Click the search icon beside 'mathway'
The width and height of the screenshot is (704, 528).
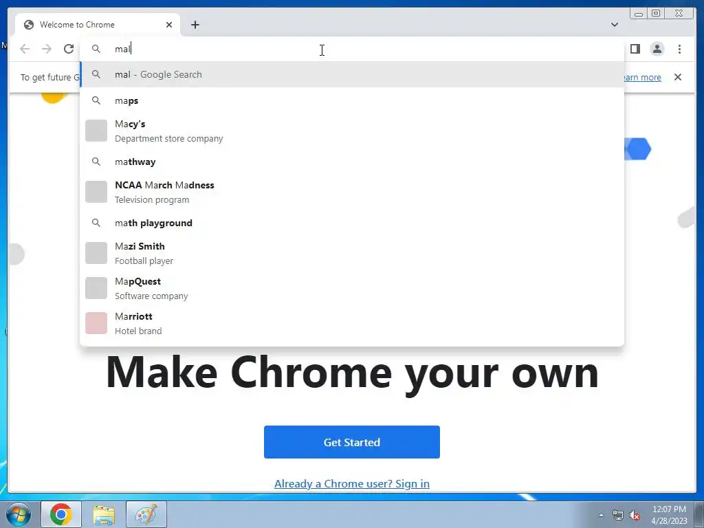coord(96,162)
